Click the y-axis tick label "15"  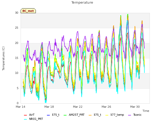(16, 58)
